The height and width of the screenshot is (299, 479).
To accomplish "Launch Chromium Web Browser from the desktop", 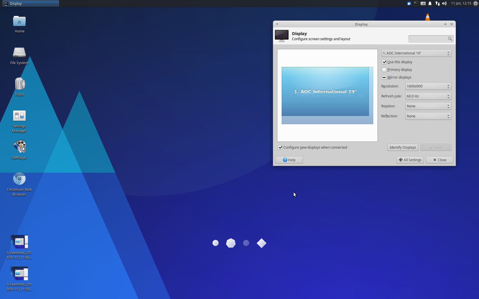I will point(19,179).
